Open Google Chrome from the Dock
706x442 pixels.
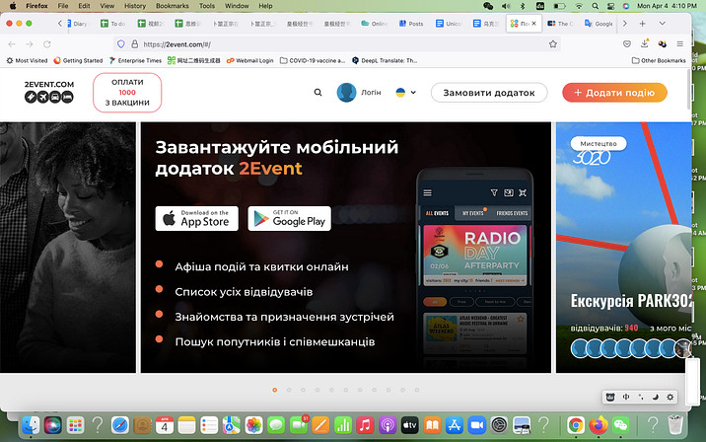(576, 425)
